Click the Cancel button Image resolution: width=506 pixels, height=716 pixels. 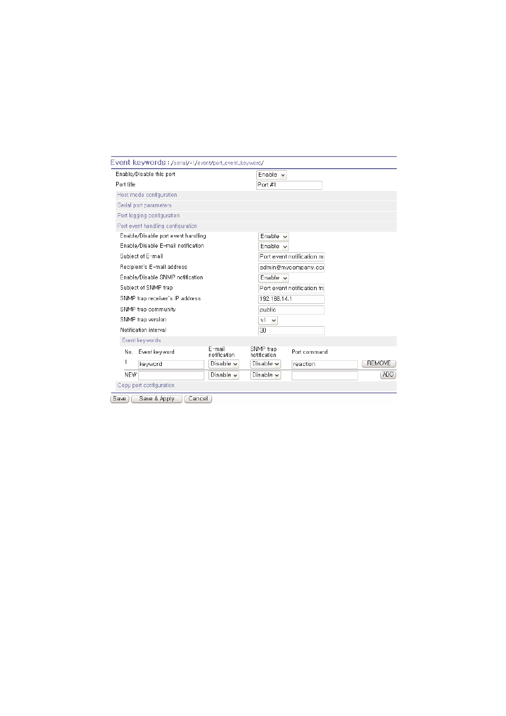198,399
